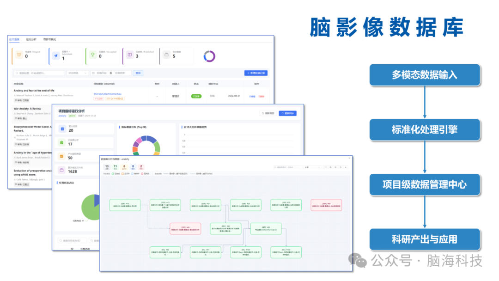
Task: Click the 标准化处理引擎 box
Action: click(x=425, y=129)
